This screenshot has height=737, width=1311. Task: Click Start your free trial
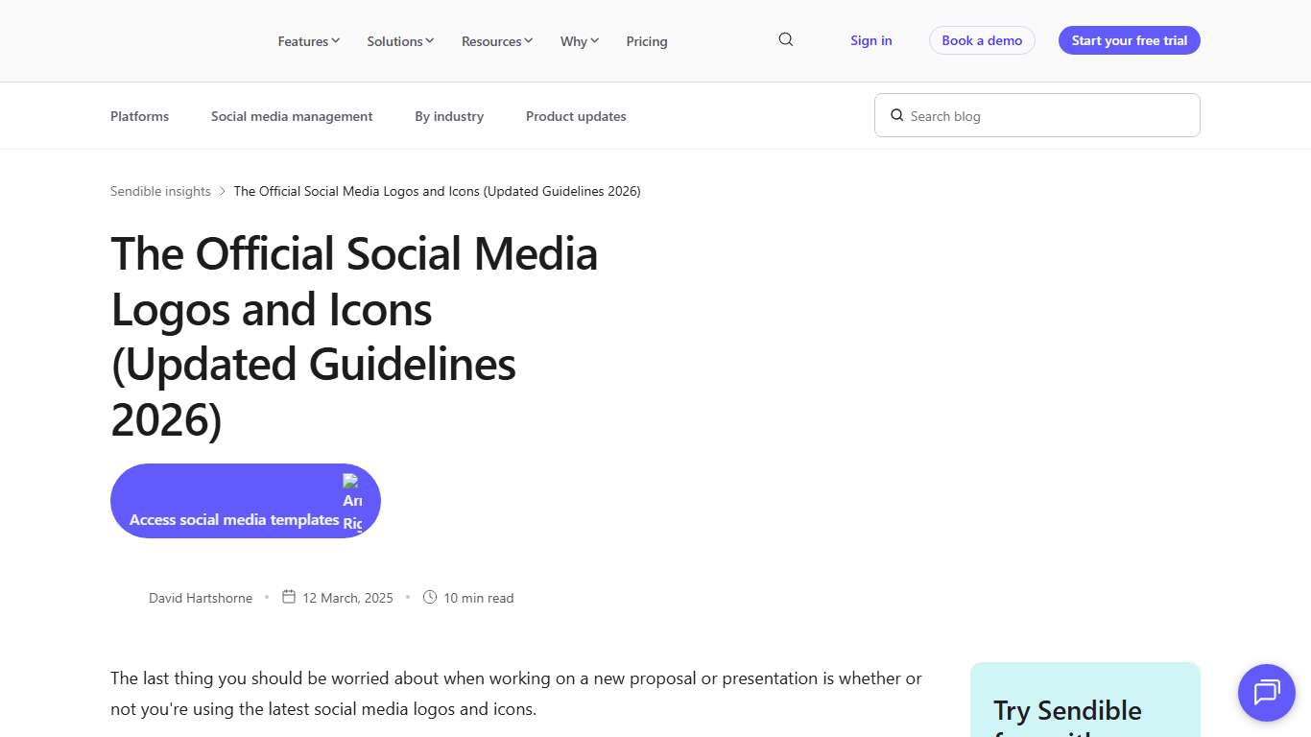tap(1129, 40)
